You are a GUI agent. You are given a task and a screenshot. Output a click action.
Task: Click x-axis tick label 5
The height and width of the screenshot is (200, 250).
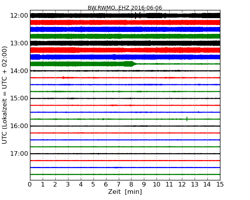click(x=93, y=185)
